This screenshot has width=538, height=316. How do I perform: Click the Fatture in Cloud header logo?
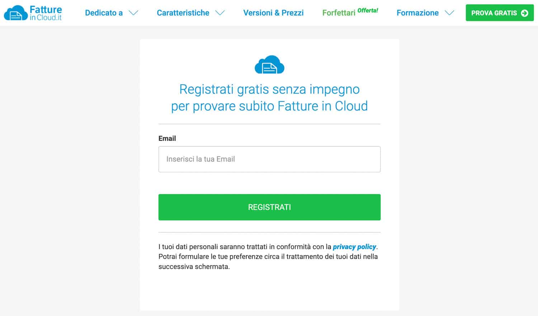tap(33, 13)
